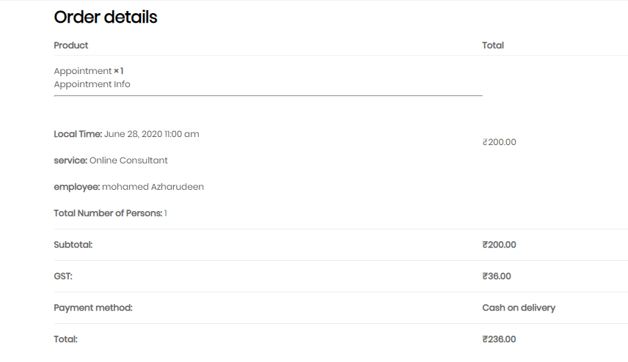The height and width of the screenshot is (362, 628).
Task: Click the × 1 quantity indicator
Action: pyautogui.click(x=119, y=71)
